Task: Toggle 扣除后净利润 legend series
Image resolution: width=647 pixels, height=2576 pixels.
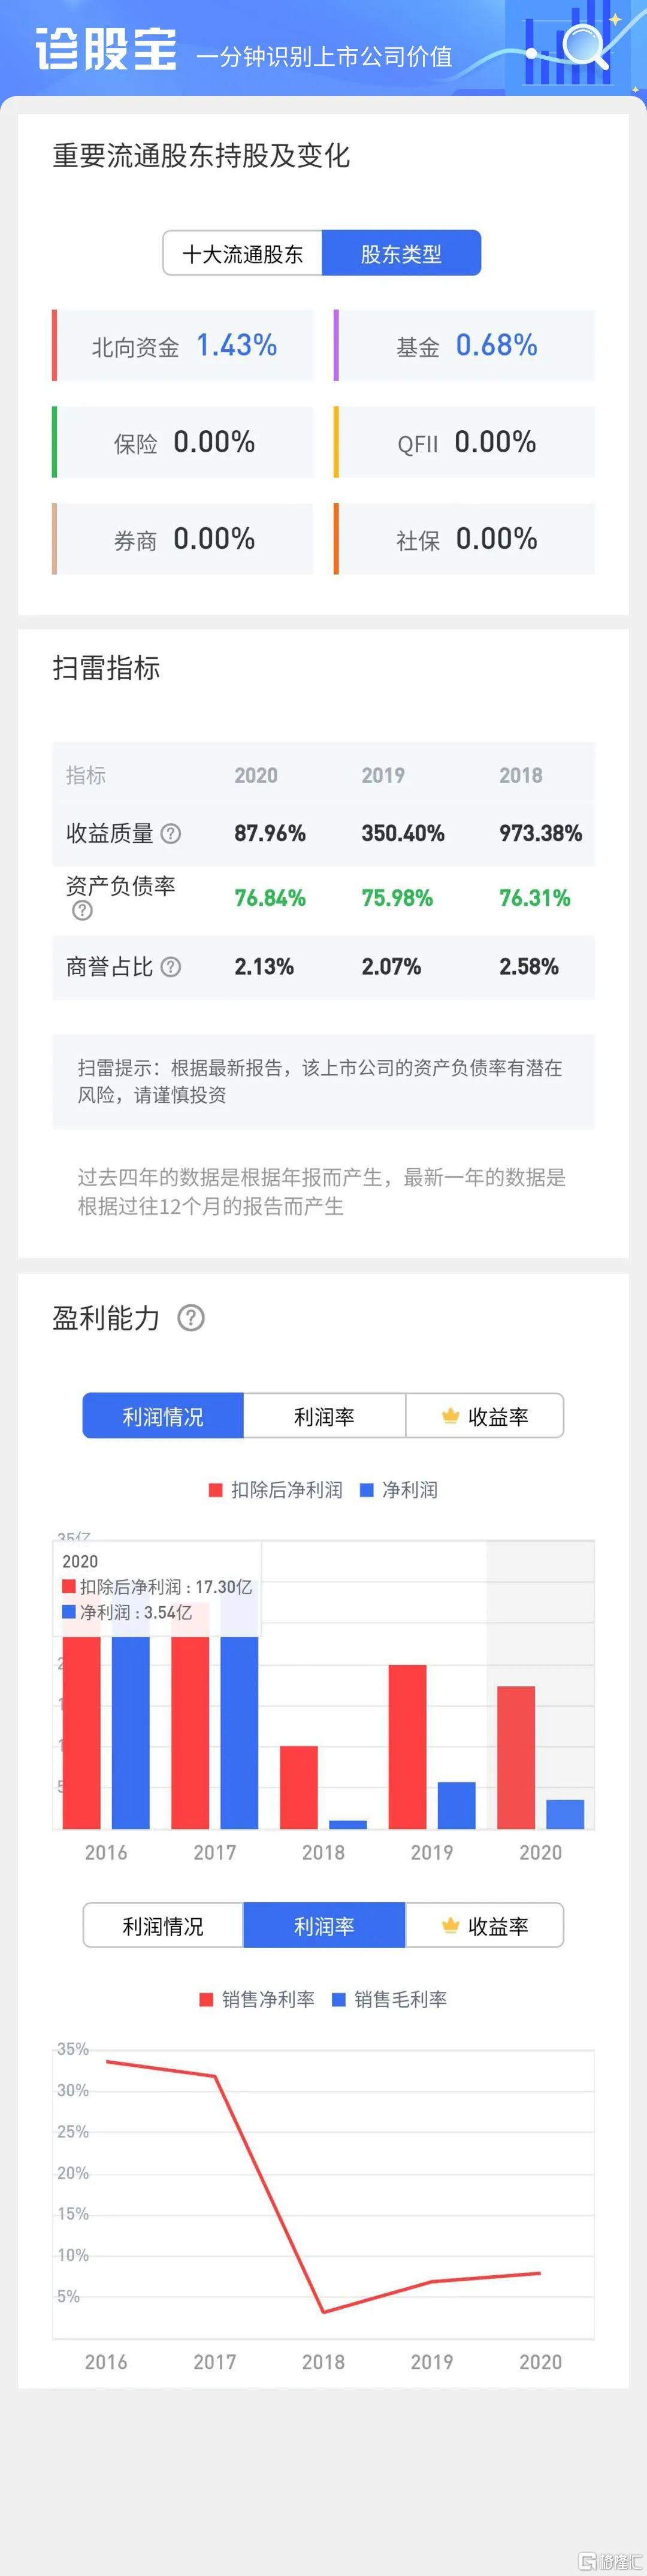Action: [x=275, y=1490]
